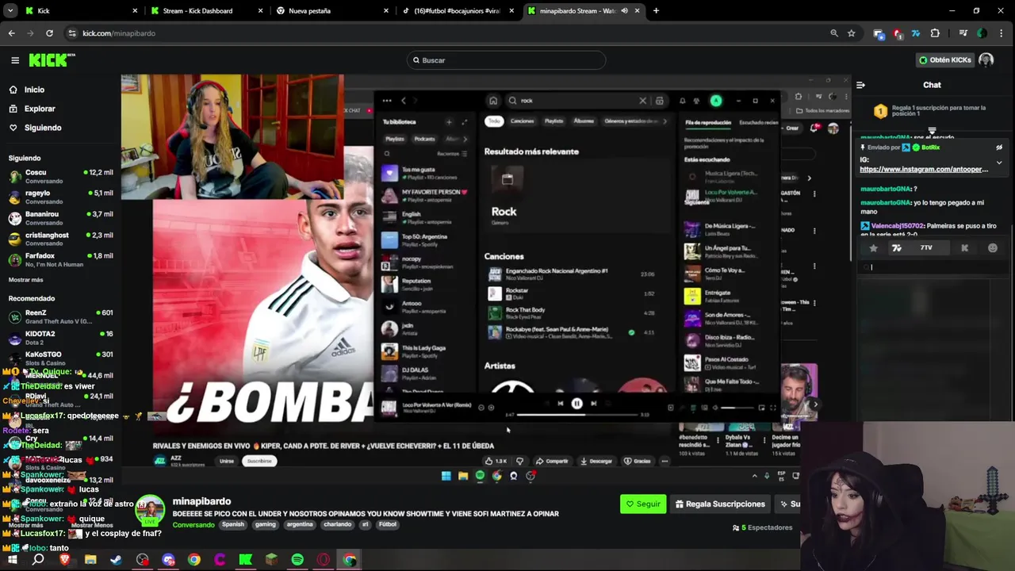Pause playback in Spotify player
Screen dimensions: 1015x571
pos(576,404)
